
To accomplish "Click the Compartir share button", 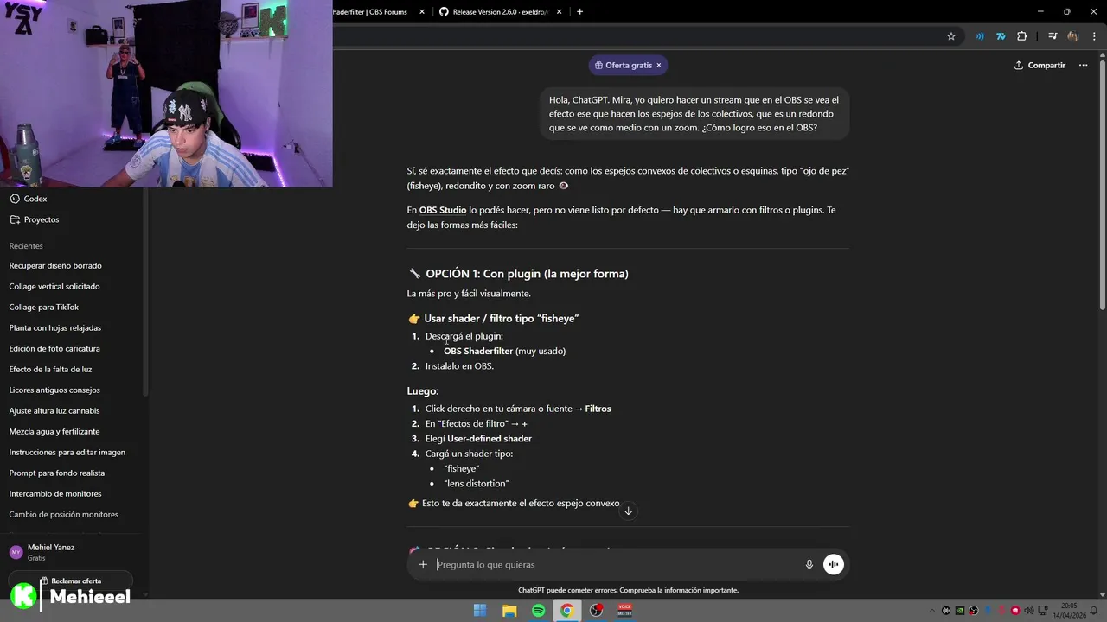I will pos(1040,65).
